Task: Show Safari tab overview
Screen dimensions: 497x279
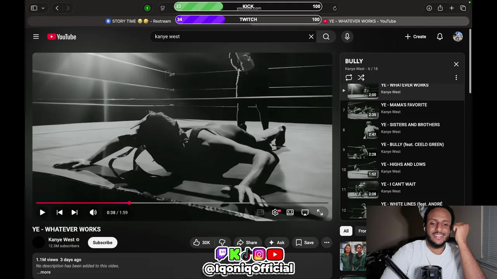Action: (463, 8)
